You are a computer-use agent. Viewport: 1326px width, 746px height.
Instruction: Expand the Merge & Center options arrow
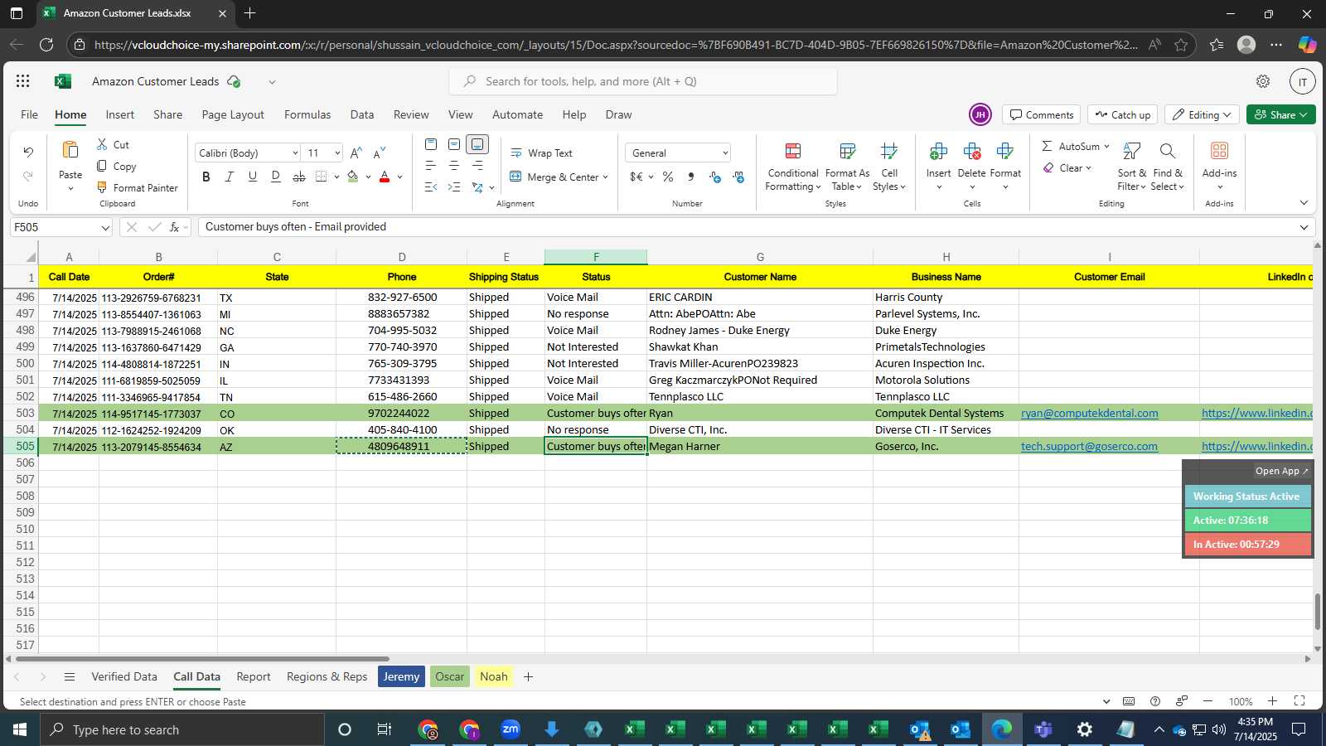[606, 177]
